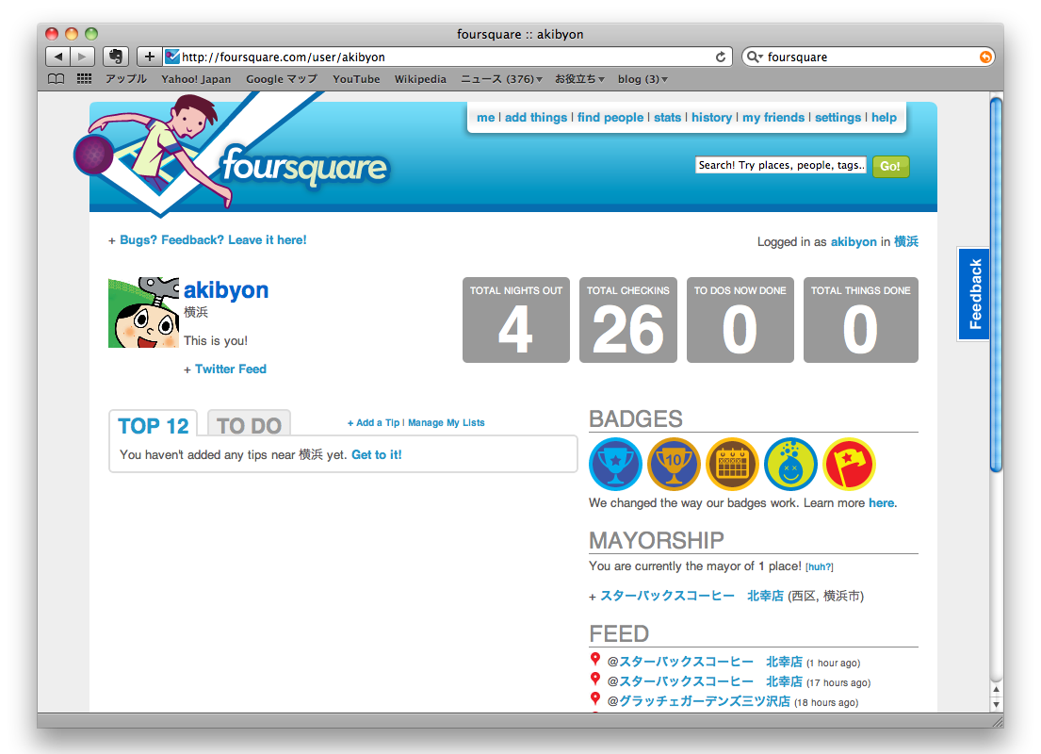Open the 'Manage My Lists' link
This screenshot has height=754, width=1041.
(x=447, y=422)
